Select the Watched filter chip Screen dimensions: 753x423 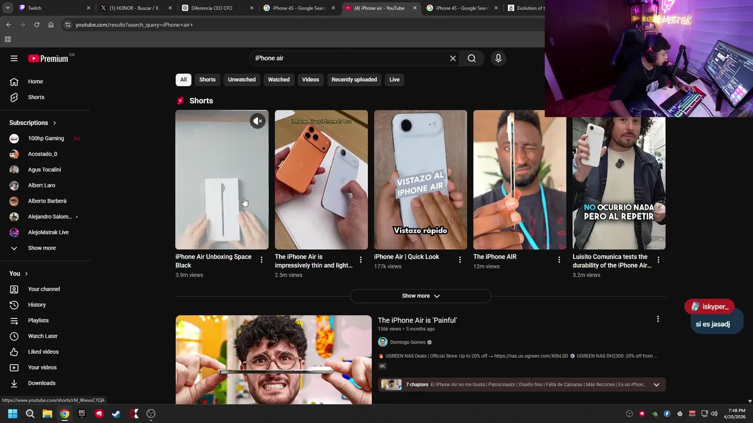(x=279, y=80)
